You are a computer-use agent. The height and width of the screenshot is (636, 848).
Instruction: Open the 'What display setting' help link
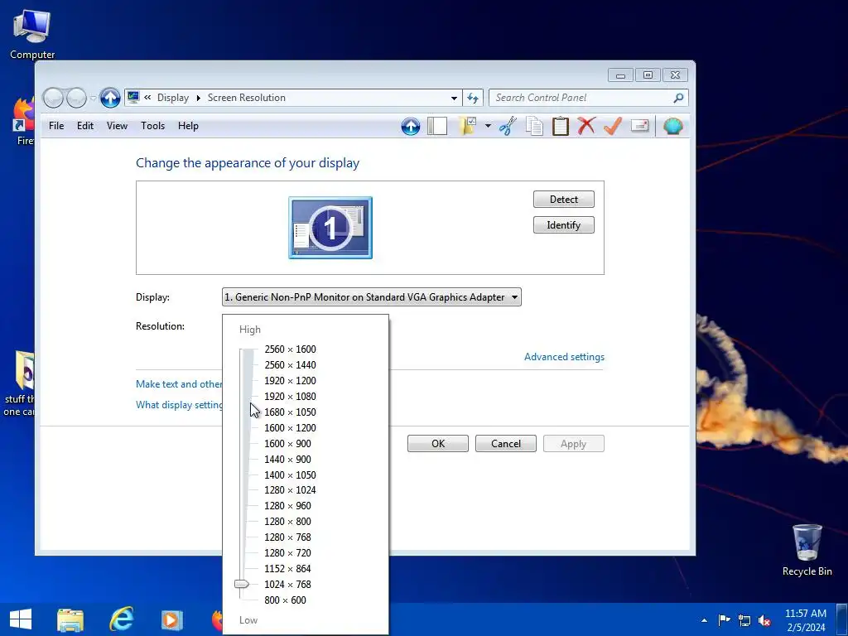pyautogui.click(x=179, y=404)
